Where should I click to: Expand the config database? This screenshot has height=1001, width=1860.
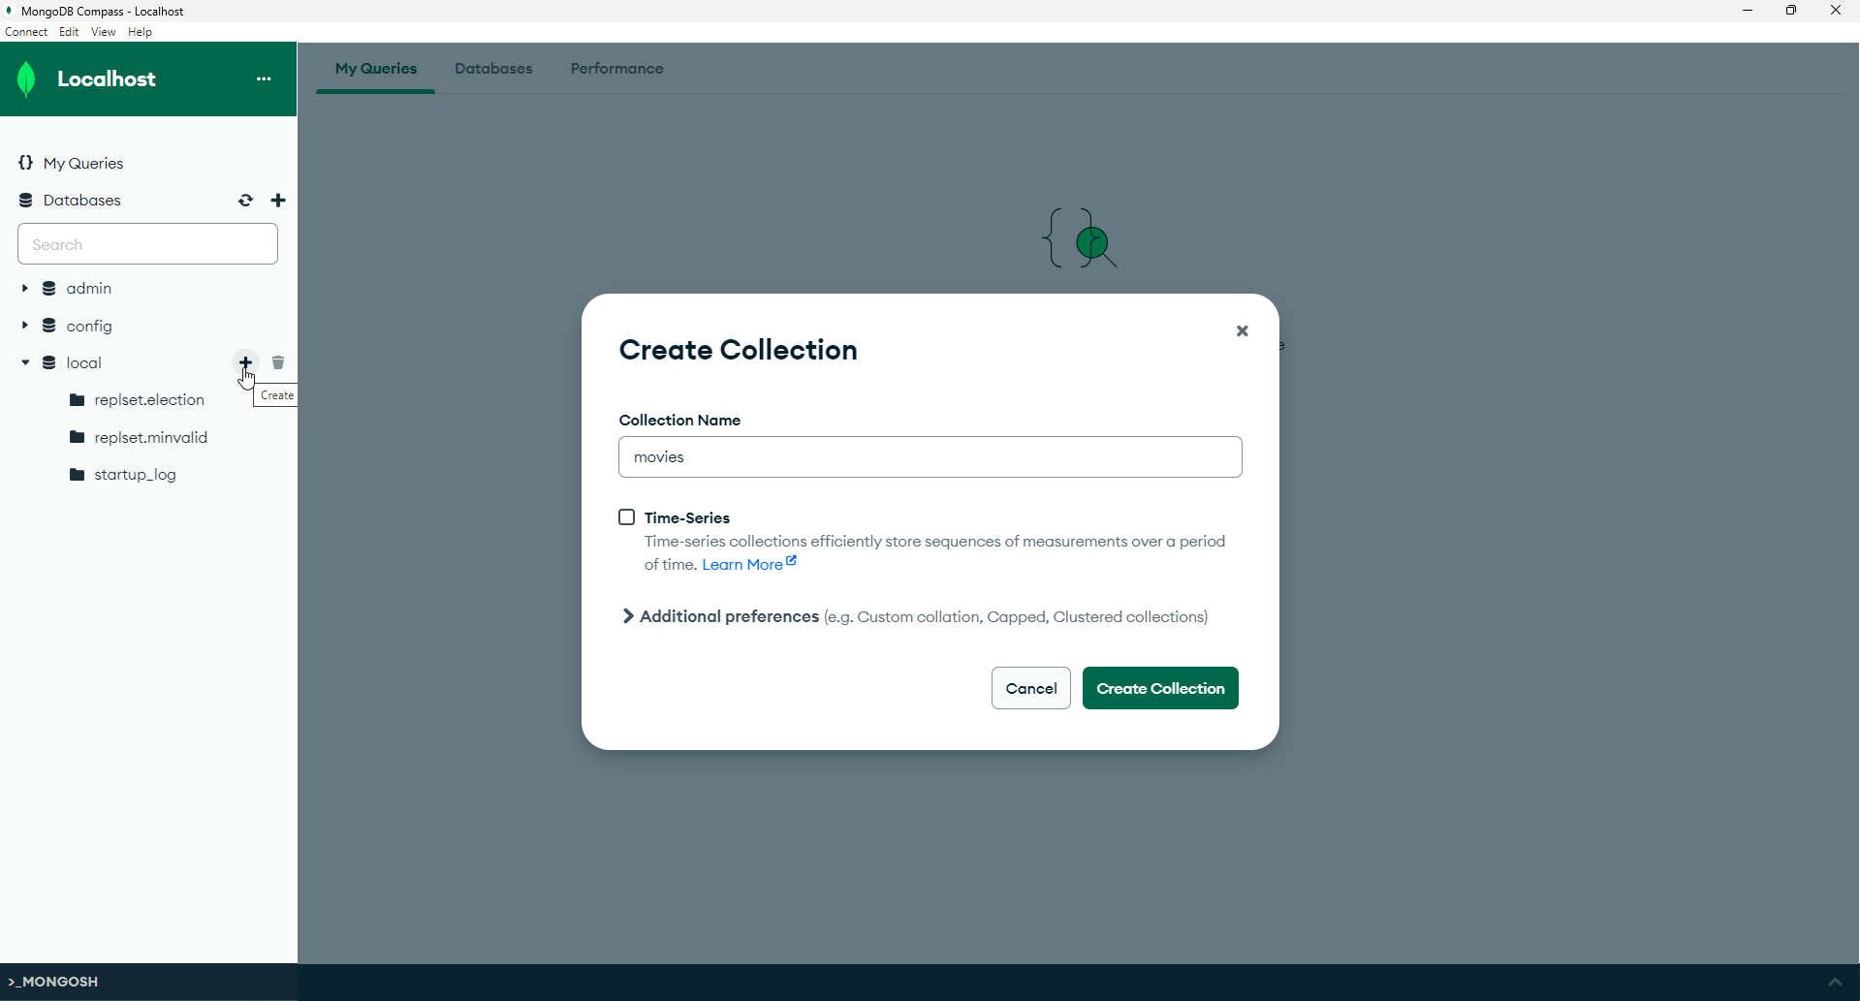(x=23, y=326)
